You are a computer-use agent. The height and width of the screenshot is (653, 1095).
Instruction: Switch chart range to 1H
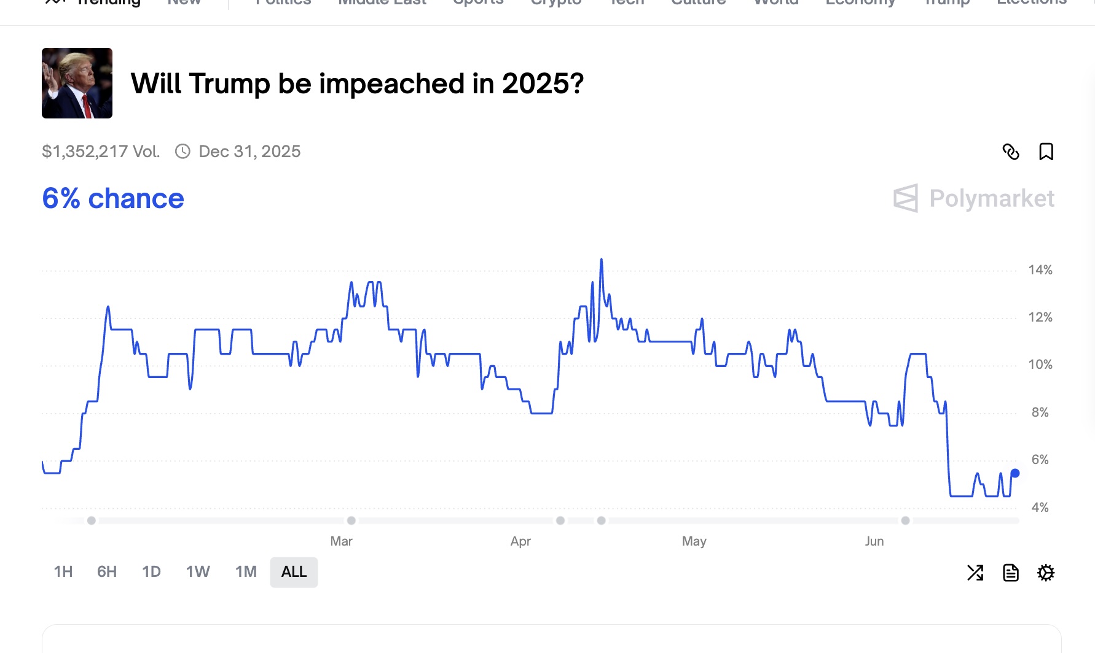click(x=63, y=572)
